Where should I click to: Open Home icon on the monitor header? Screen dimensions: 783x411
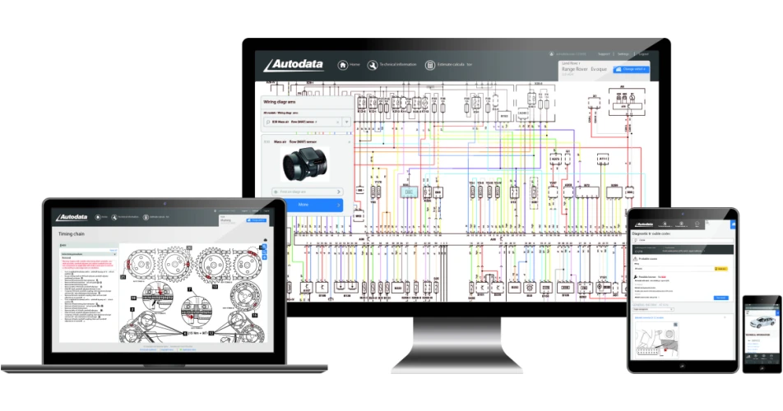click(x=342, y=65)
